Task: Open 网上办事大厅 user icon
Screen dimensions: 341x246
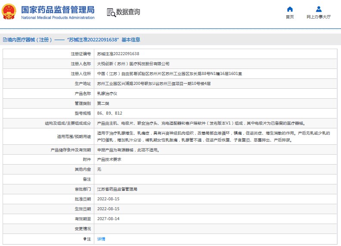Action: pos(319,9)
